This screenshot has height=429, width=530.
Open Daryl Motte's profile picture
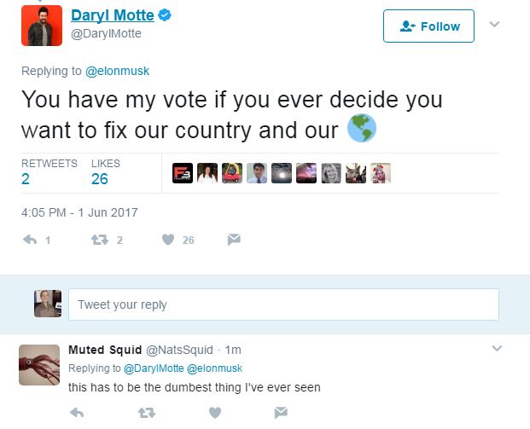coord(41,26)
